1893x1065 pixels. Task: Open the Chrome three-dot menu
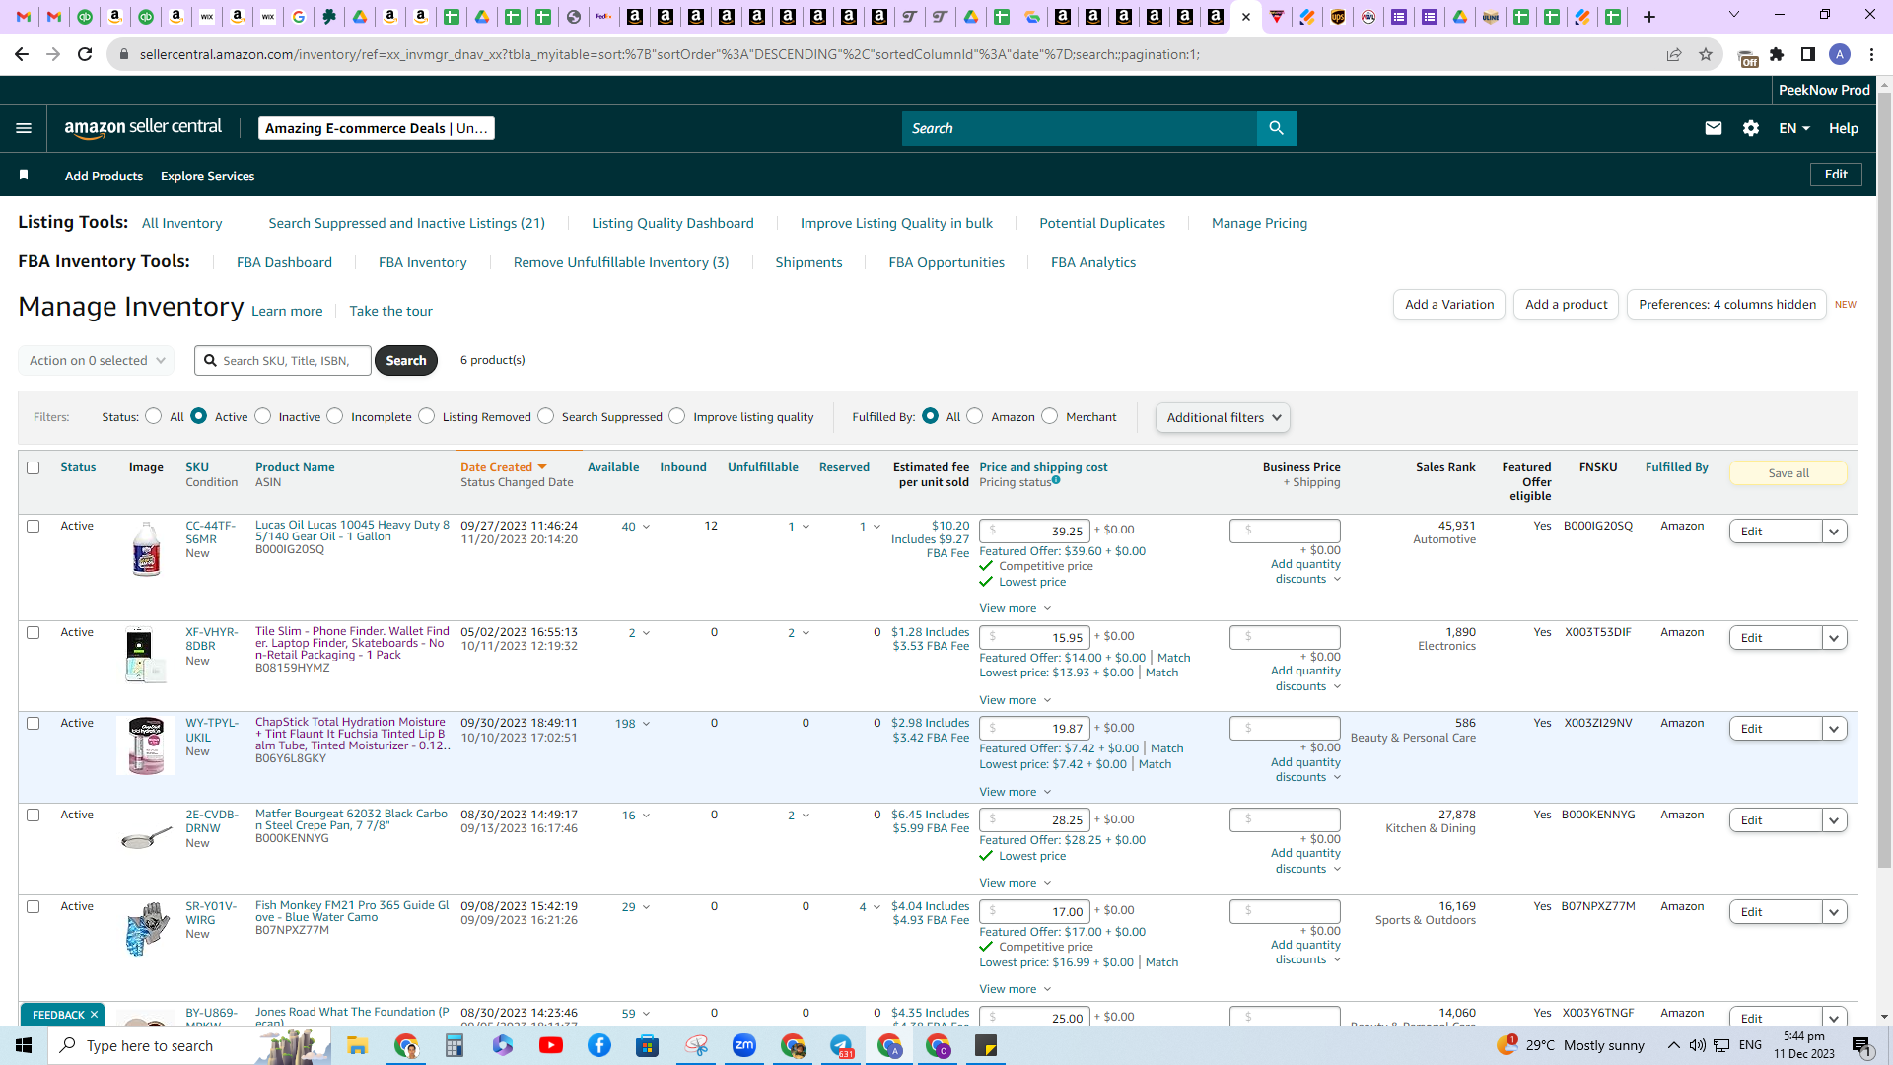click(1871, 54)
